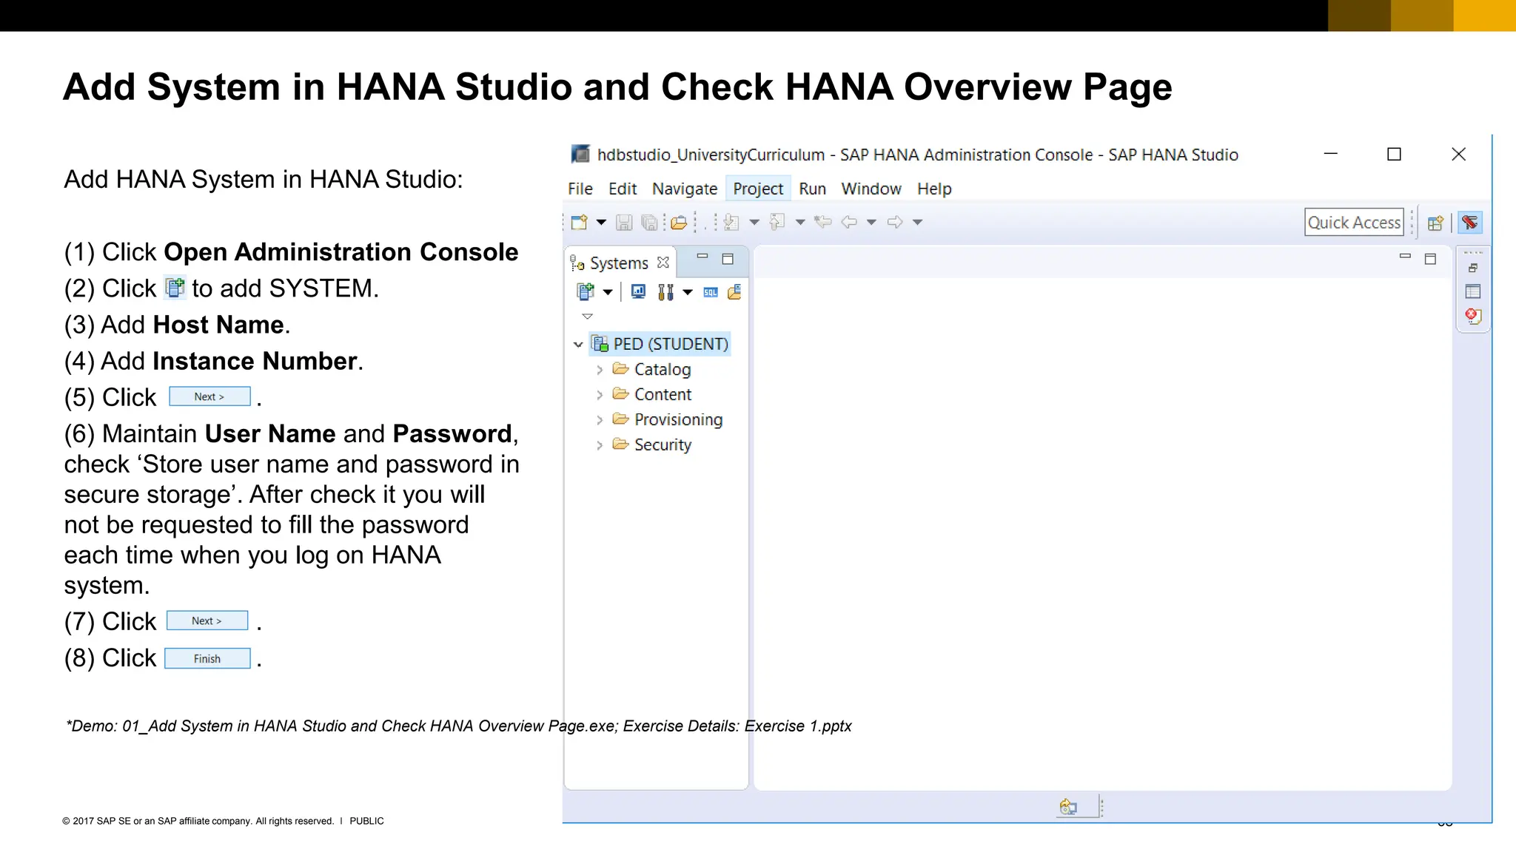Image resolution: width=1516 pixels, height=852 pixels.
Task: Collapse the PED (STUDENT) system node
Action: point(578,345)
